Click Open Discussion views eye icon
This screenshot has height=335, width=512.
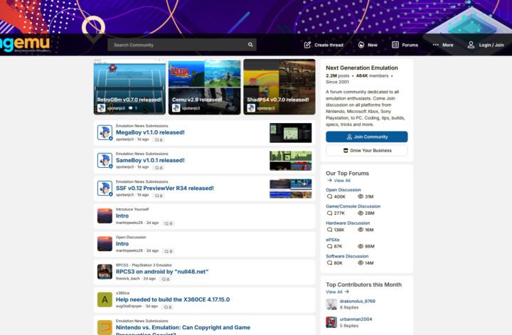pyautogui.click(x=361, y=196)
